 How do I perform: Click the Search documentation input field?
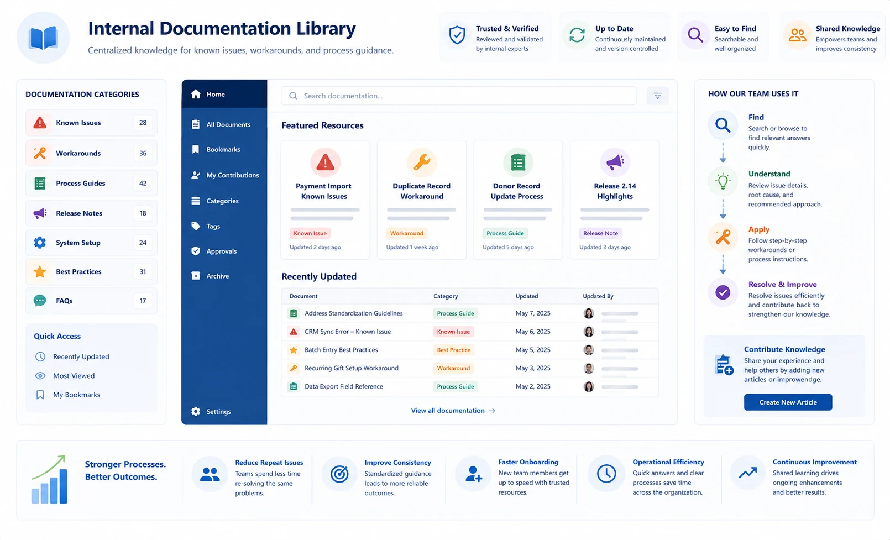point(459,96)
